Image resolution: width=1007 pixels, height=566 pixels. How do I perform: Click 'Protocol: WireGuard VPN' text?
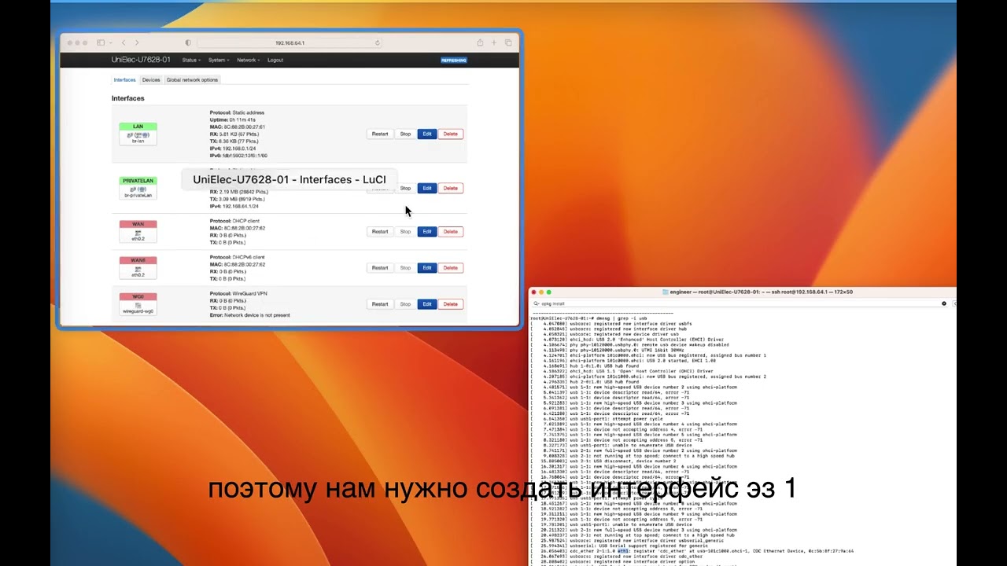[x=238, y=293]
